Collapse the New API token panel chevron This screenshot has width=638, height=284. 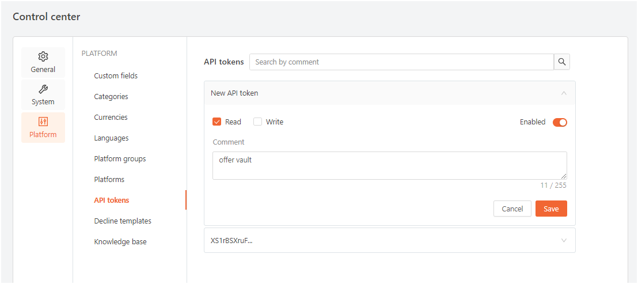pyautogui.click(x=564, y=93)
